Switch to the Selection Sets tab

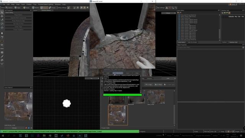pyautogui.click(x=233, y=42)
